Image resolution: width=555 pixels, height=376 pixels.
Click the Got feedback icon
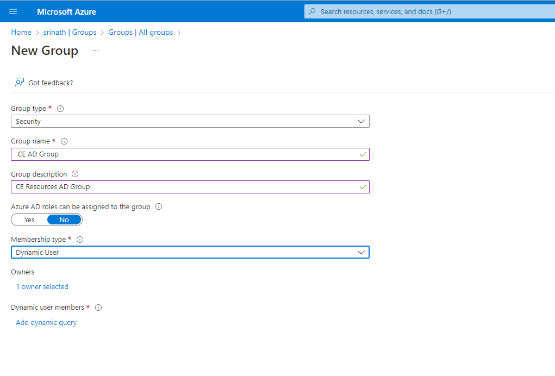(20, 83)
